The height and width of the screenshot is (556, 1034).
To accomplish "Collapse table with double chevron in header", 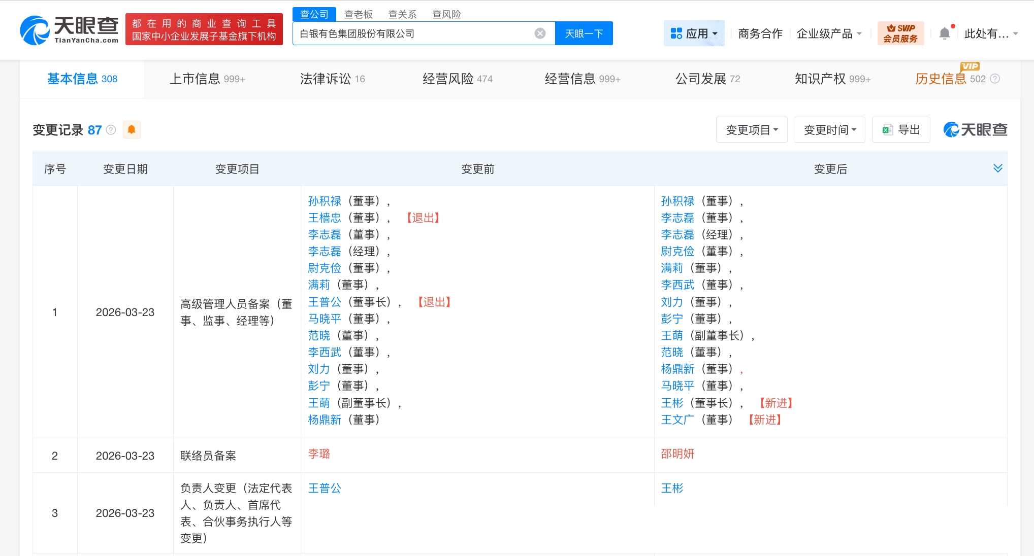I will click(997, 168).
